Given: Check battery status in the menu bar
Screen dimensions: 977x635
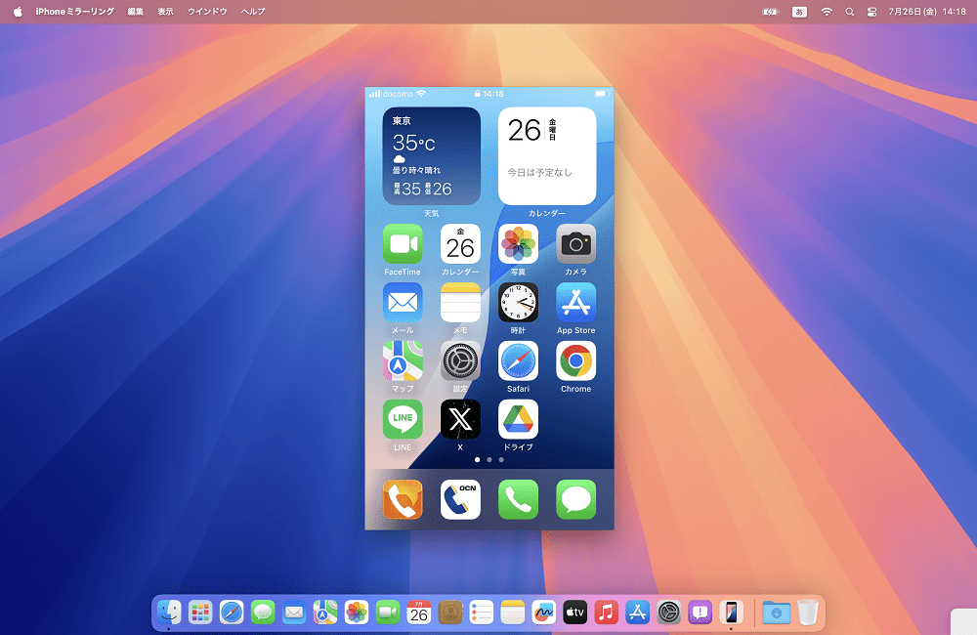Looking at the screenshot, I should (x=771, y=11).
